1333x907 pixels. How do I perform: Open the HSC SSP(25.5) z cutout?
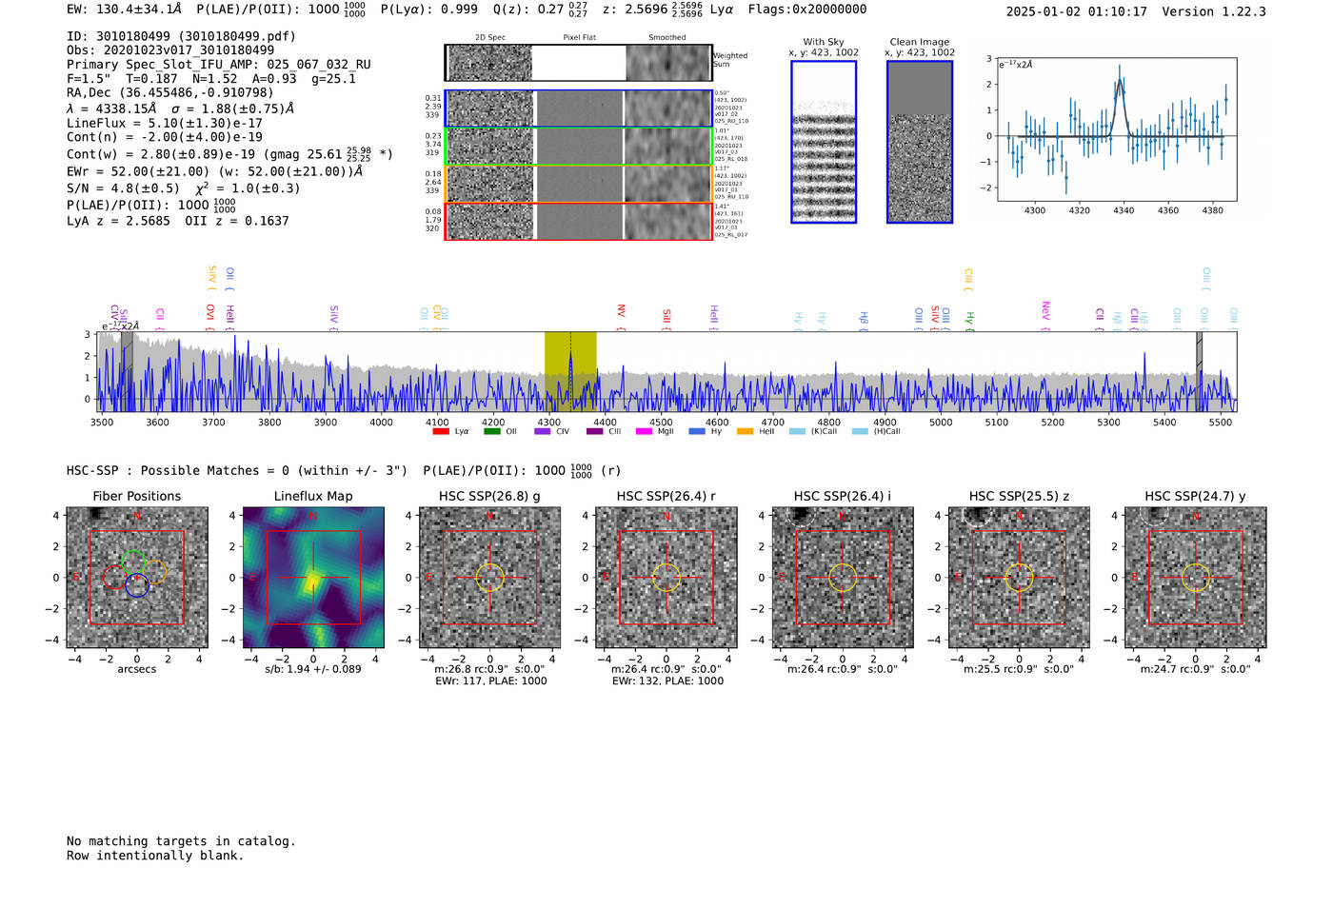[1019, 578]
